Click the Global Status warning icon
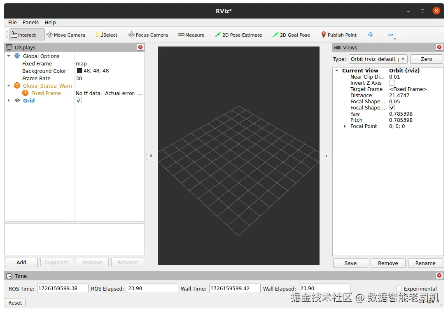This screenshot has width=448, height=312. (17, 86)
